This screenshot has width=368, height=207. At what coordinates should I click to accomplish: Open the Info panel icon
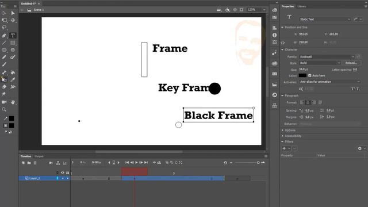tap(274, 35)
